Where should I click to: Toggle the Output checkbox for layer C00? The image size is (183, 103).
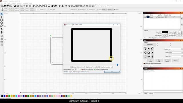click(166, 17)
